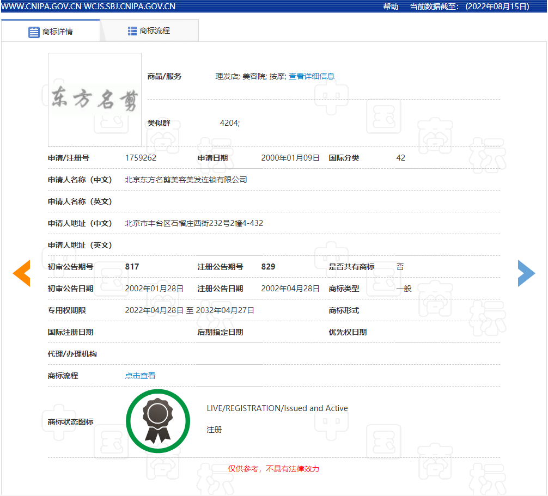Click the grid icon on 商标流程 tab

(x=132, y=31)
